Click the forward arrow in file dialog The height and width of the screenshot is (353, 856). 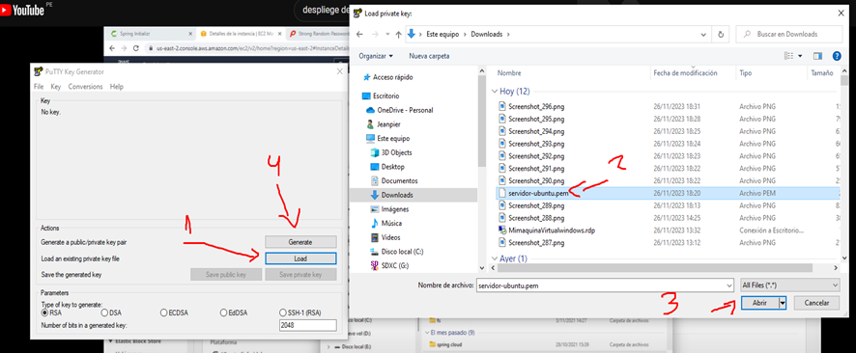374,34
